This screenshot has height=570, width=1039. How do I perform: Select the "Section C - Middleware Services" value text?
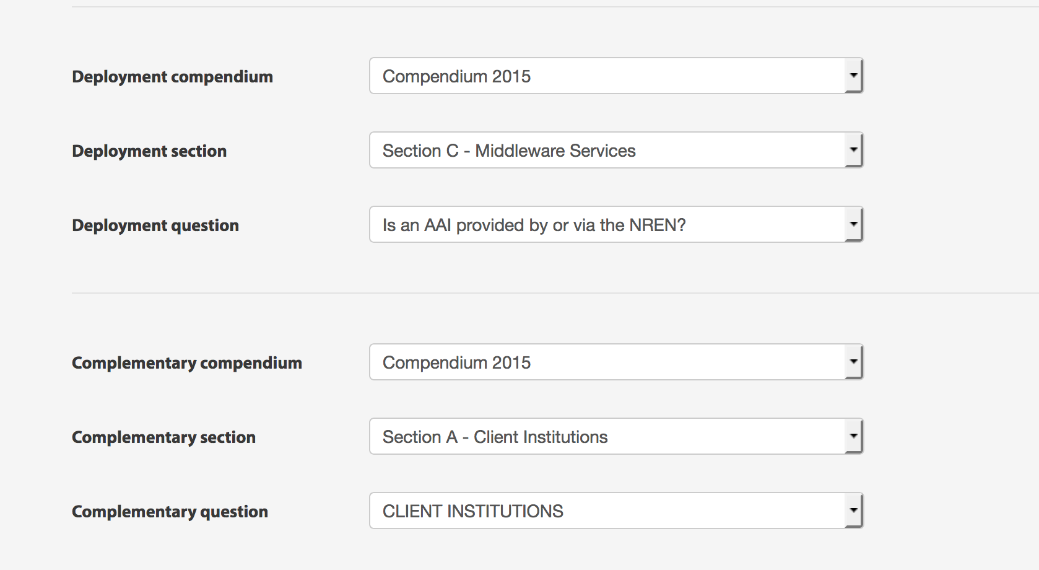(x=509, y=151)
